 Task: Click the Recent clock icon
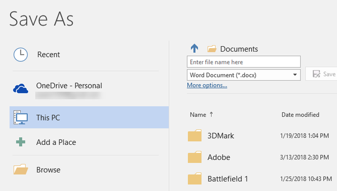(21, 55)
